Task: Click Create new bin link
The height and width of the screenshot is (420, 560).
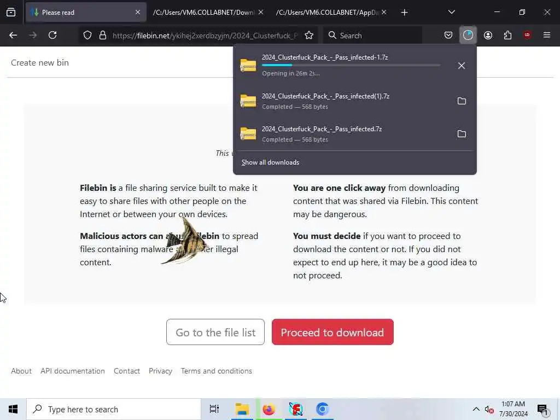Action: coord(39,62)
